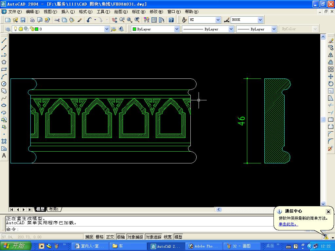This screenshot has height=251, width=335.
Task: Open the 视图(V) menu
Action: [x=50, y=12]
